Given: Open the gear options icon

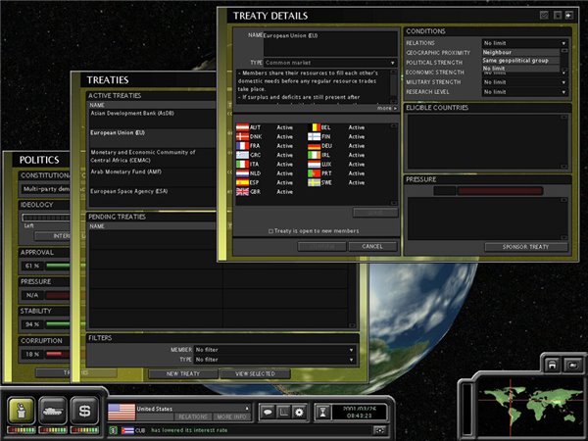Looking at the screenshot, I should (x=299, y=413).
